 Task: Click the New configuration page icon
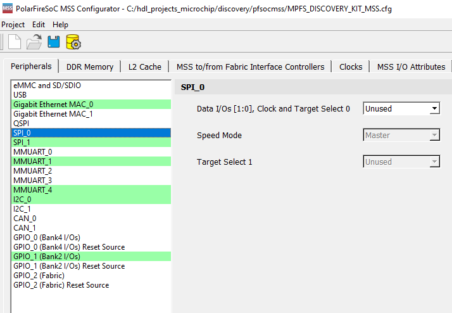[x=14, y=42]
